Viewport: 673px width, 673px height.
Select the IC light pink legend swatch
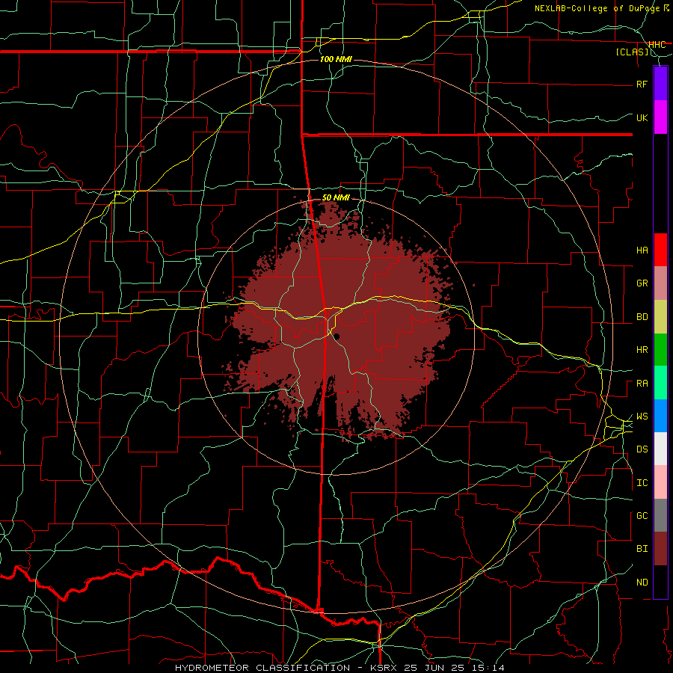[x=660, y=482]
